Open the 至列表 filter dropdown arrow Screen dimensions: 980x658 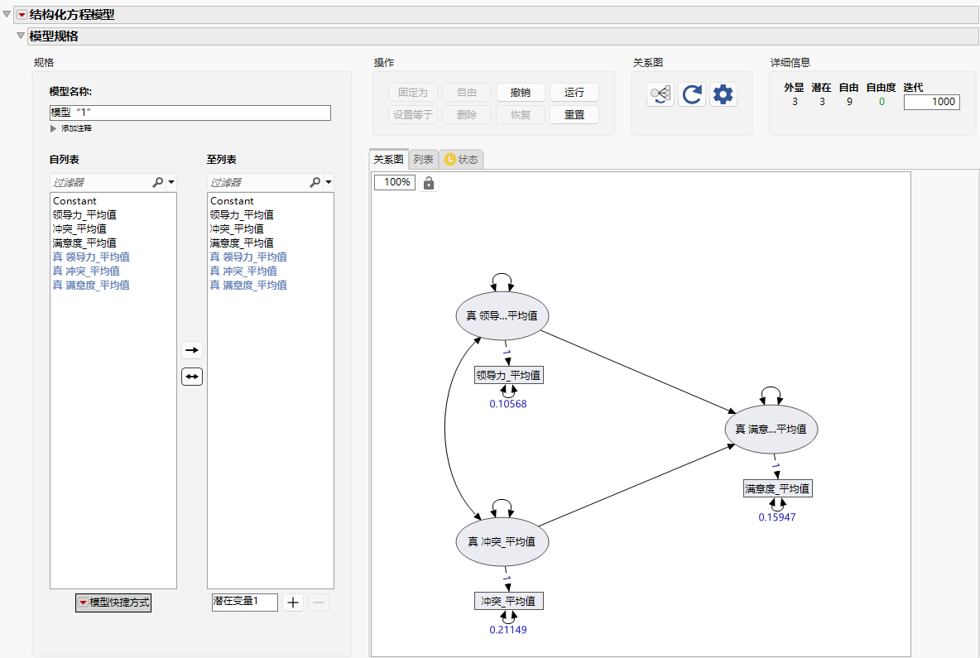click(x=329, y=182)
